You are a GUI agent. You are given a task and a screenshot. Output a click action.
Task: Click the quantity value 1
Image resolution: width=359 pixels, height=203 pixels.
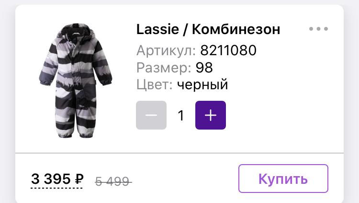tap(181, 115)
